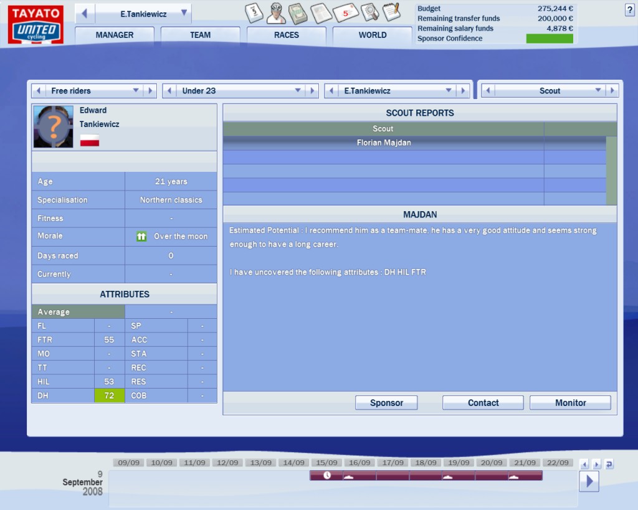
Task: Select Florian Majdan scout report row
Action: tap(383, 143)
